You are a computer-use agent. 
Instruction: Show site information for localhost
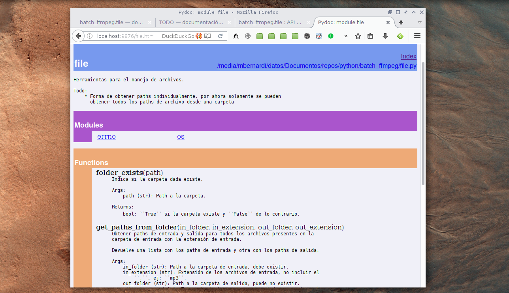tap(90, 36)
